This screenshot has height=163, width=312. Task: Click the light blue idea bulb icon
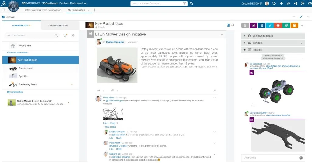(x=270, y=25)
